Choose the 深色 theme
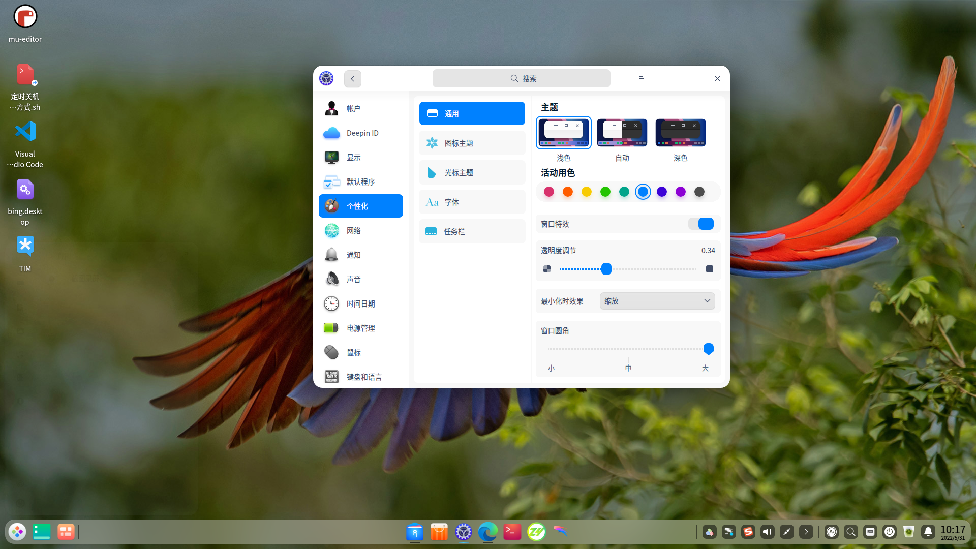 pos(680,132)
